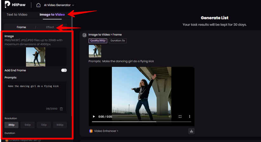Clear the prompt with the trash icon
Viewport: 261px width, 142px height.
click(x=61, y=109)
